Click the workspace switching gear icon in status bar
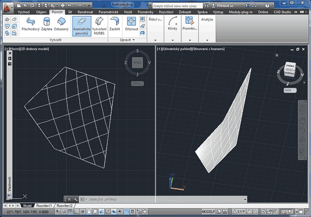The image size is (311, 217). click(x=263, y=212)
